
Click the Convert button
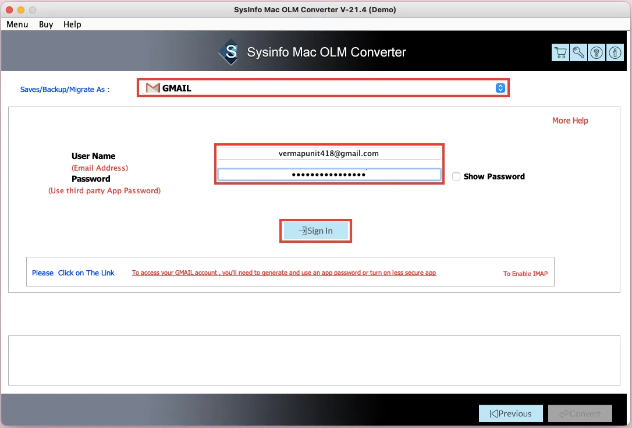[x=580, y=413]
